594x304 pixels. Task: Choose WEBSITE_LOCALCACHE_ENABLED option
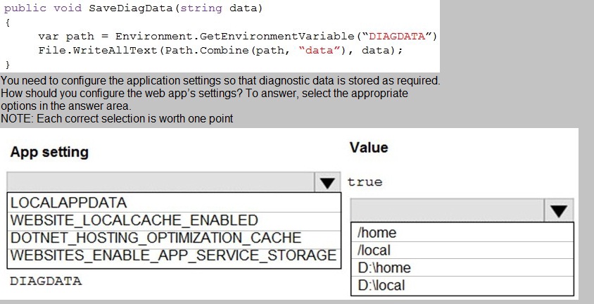click(x=174, y=220)
